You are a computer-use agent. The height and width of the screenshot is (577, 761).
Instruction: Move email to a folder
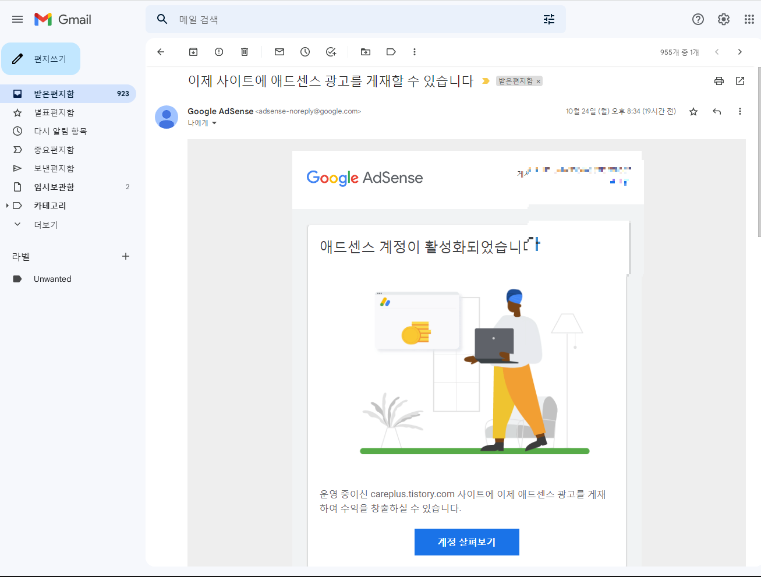(x=366, y=52)
